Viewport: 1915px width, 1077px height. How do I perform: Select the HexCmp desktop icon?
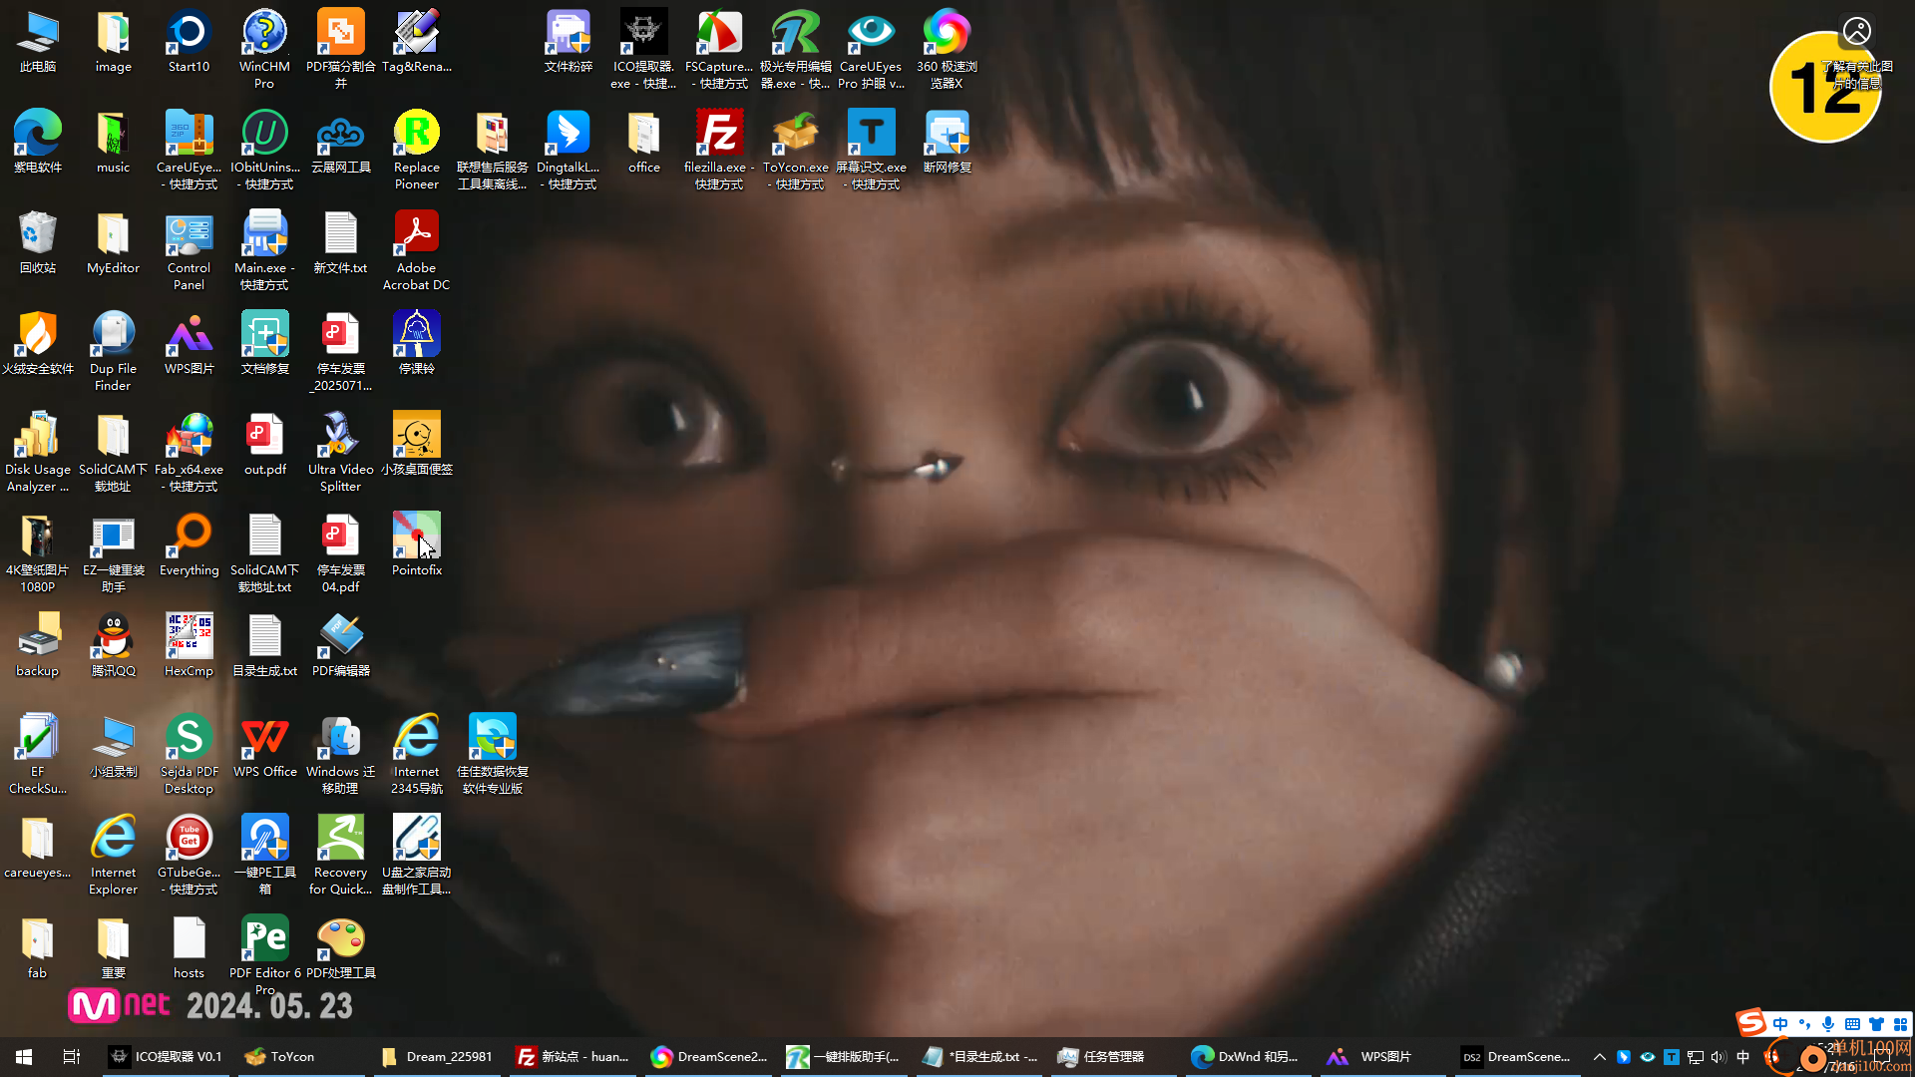click(x=189, y=644)
